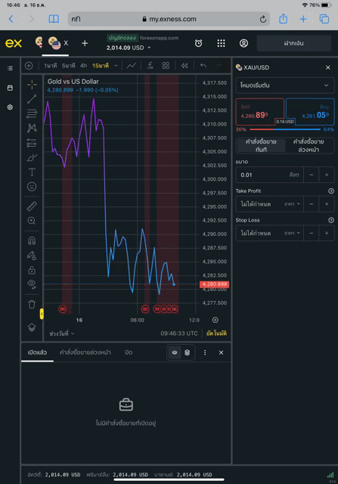Open the horizontal lines Fibonacci tool
The height and width of the screenshot is (484, 338).
pyautogui.click(x=32, y=113)
